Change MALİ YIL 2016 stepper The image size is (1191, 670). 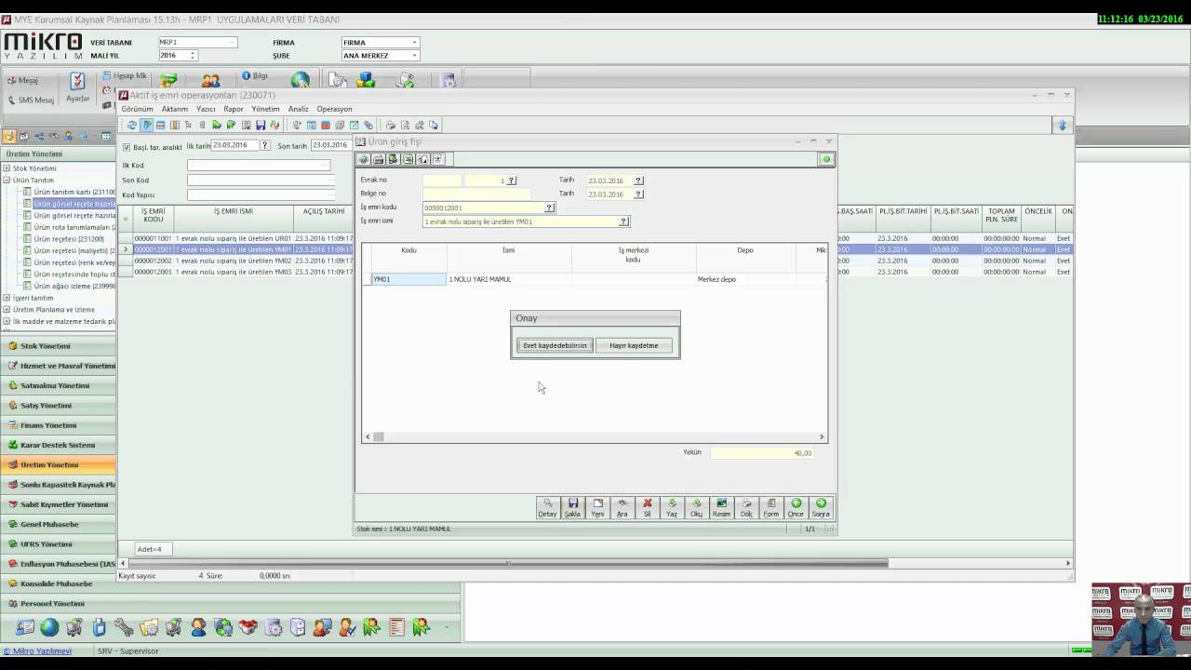[x=193, y=55]
